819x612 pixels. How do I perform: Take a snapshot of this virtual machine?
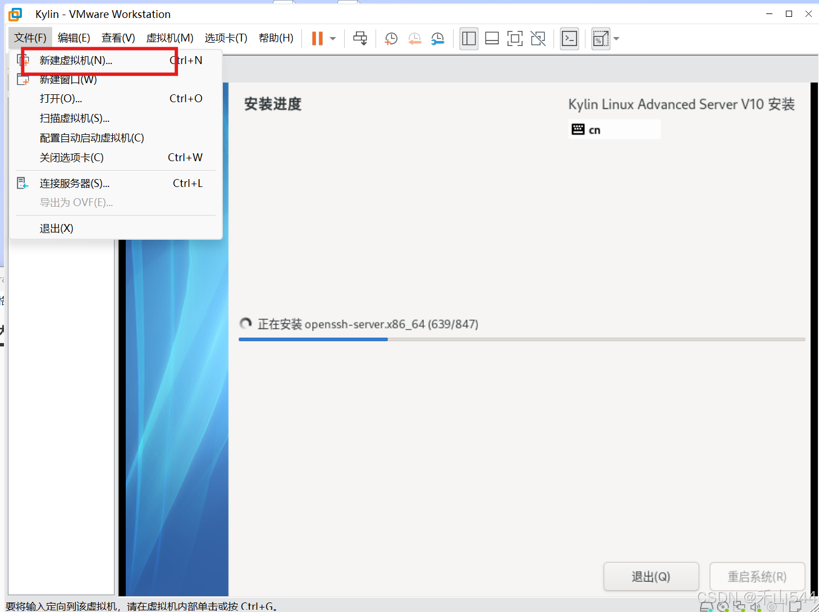pos(391,38)
